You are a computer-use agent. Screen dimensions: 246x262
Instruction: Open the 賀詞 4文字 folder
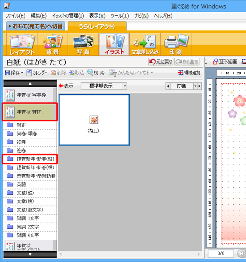[x=30, y=235]
